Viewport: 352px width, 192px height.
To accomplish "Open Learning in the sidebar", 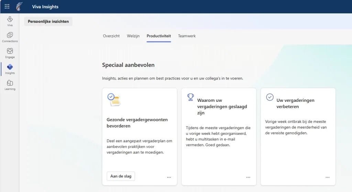I will tap(10, 85).
